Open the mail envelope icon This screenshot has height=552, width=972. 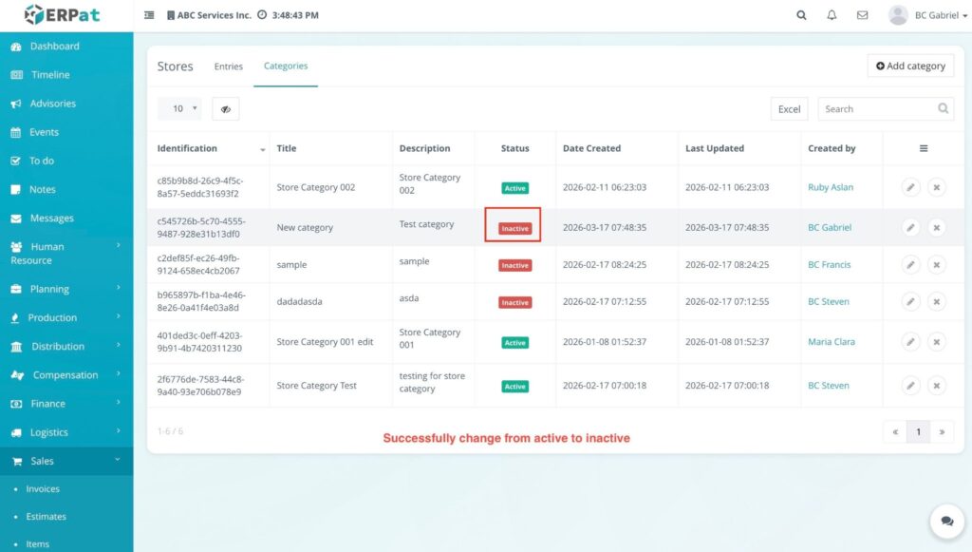[x=862, y=15]
